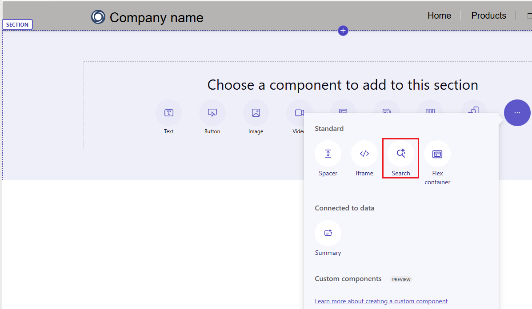Viewport: 532px width, 309px height.
Task: Expand the ellipsis to show more components
Action: (517, 113)
